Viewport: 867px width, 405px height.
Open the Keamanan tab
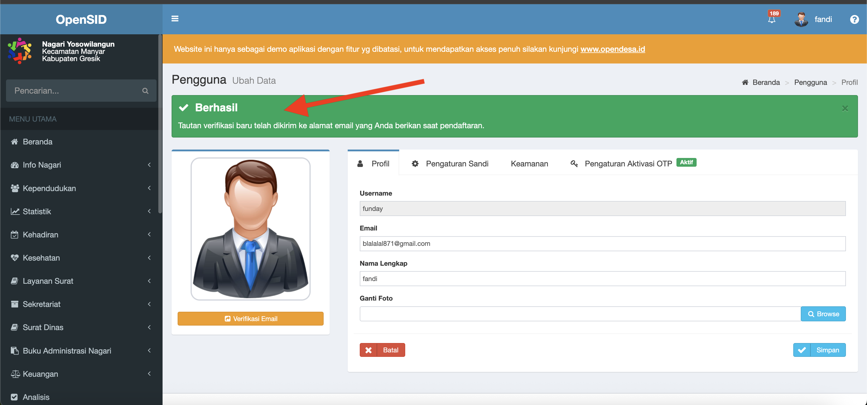click(x=529, y=163)
